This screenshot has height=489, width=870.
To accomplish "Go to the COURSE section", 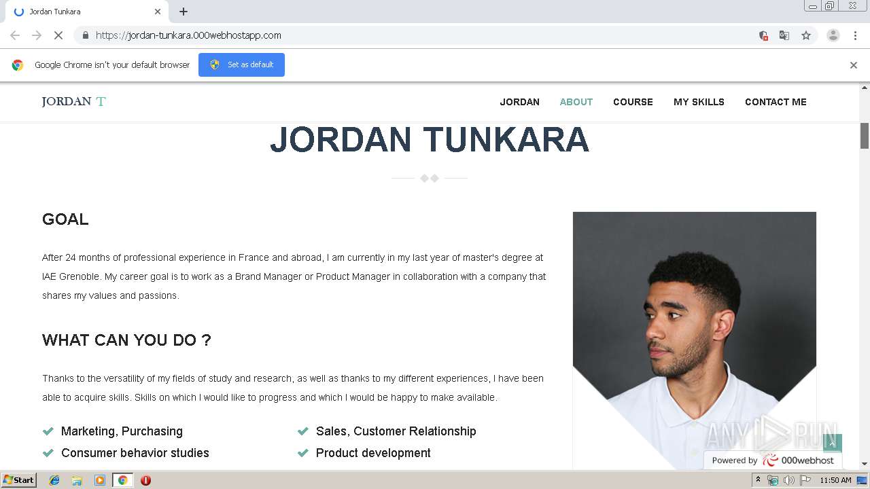I will click(x=633, y=102).
